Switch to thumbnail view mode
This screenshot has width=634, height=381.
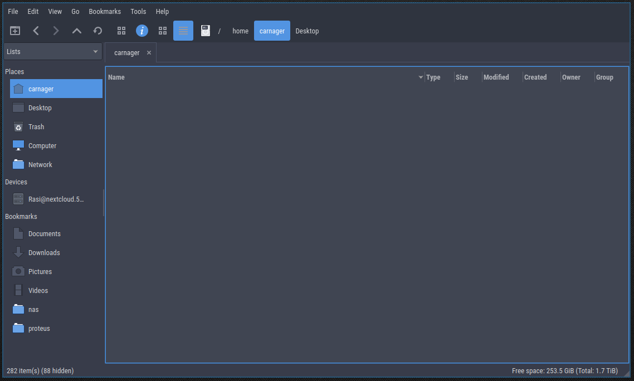pos(163,31)
